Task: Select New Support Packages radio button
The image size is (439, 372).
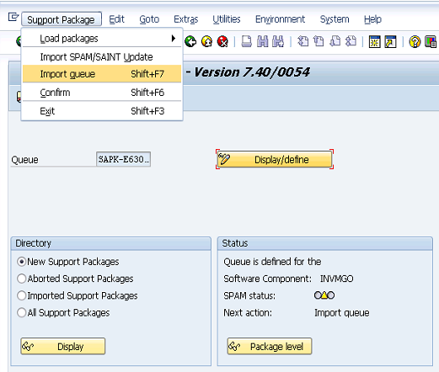Action: 22,262
